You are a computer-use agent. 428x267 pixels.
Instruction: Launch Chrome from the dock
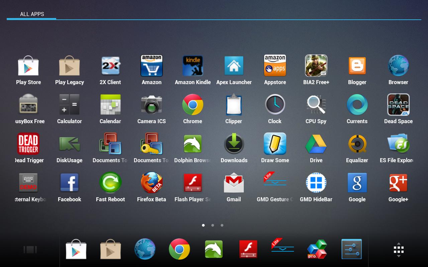(180, 249)
